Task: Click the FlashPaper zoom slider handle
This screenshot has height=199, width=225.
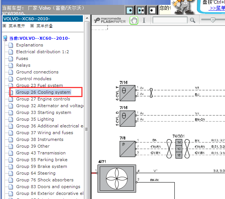Action: pos(213,20)
